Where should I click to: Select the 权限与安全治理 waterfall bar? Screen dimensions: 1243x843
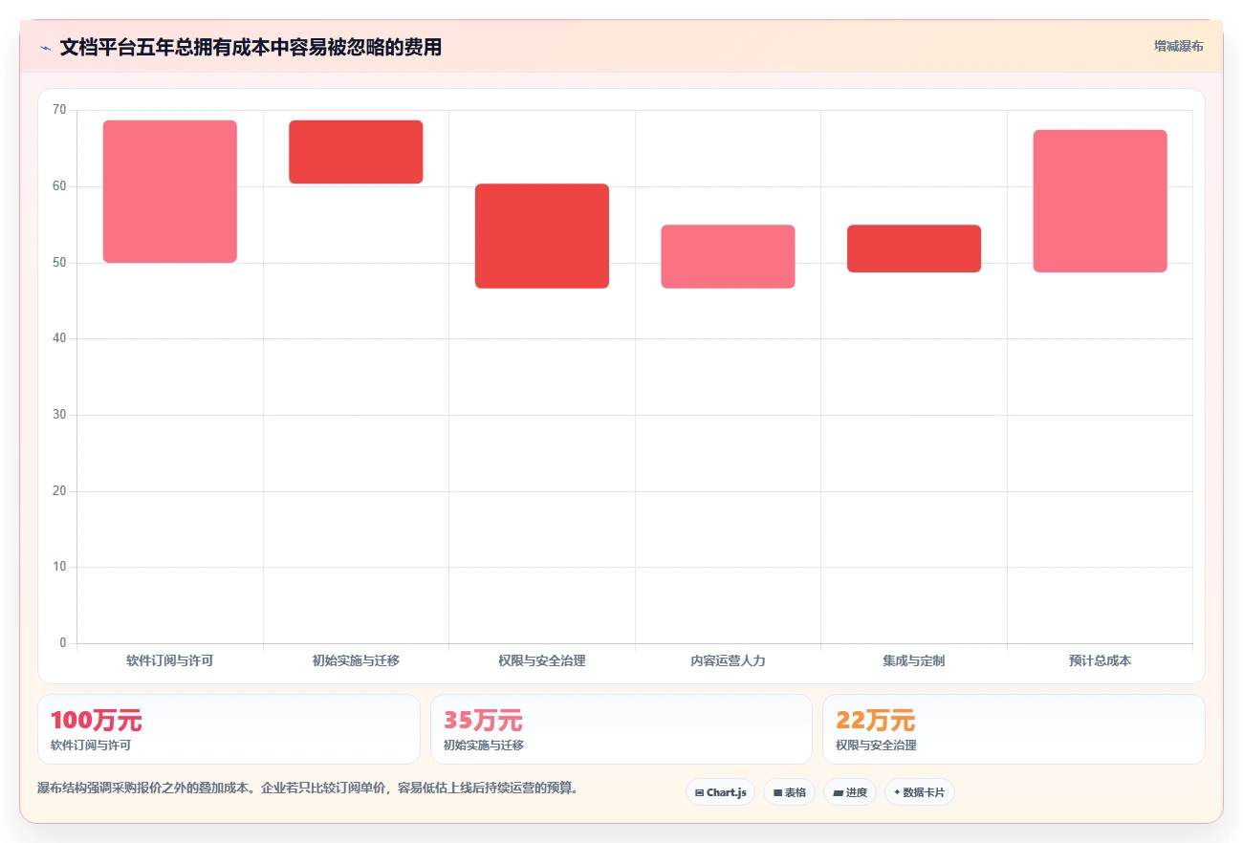542,236
